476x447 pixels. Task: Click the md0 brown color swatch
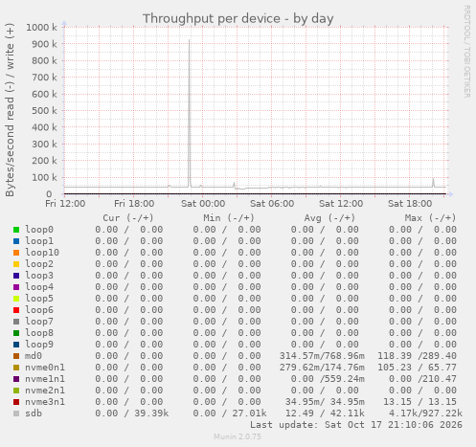coord(16,356)
